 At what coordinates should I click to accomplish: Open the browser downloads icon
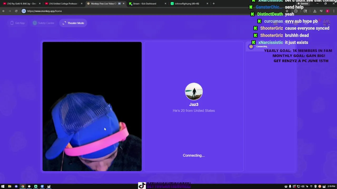pos(315,11)
